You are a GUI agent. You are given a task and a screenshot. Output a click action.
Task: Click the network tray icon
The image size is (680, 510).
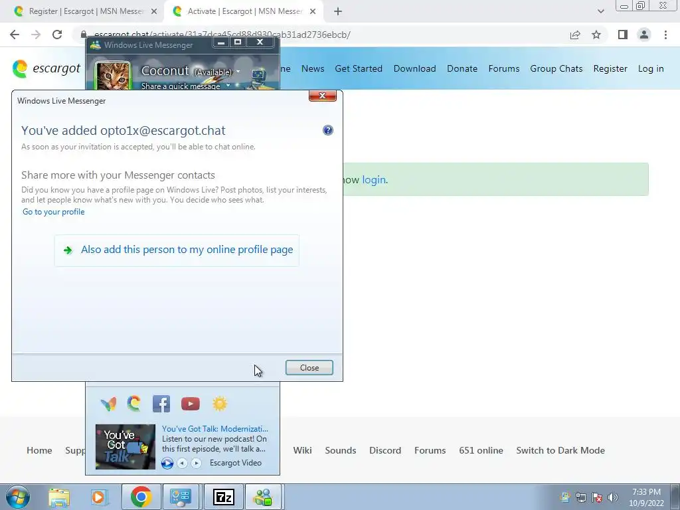580,497
